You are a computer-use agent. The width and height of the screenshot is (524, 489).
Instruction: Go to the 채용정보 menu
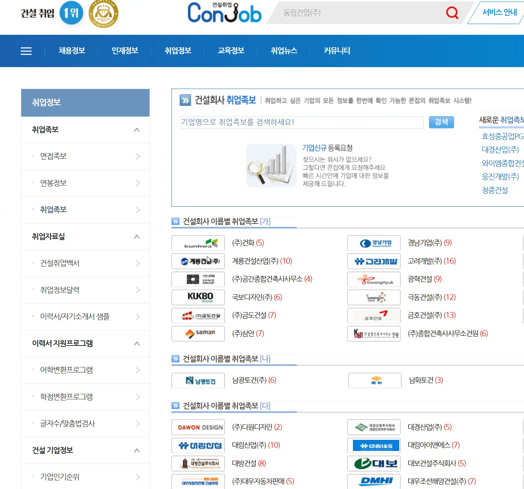[x=72, y=51]
